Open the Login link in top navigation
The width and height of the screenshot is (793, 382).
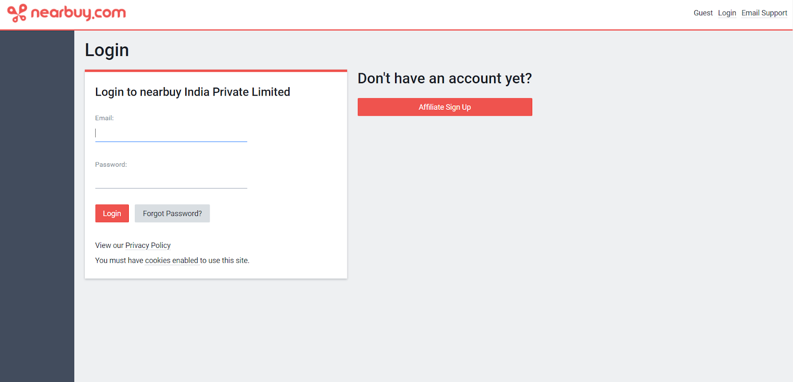coord(727,13)
